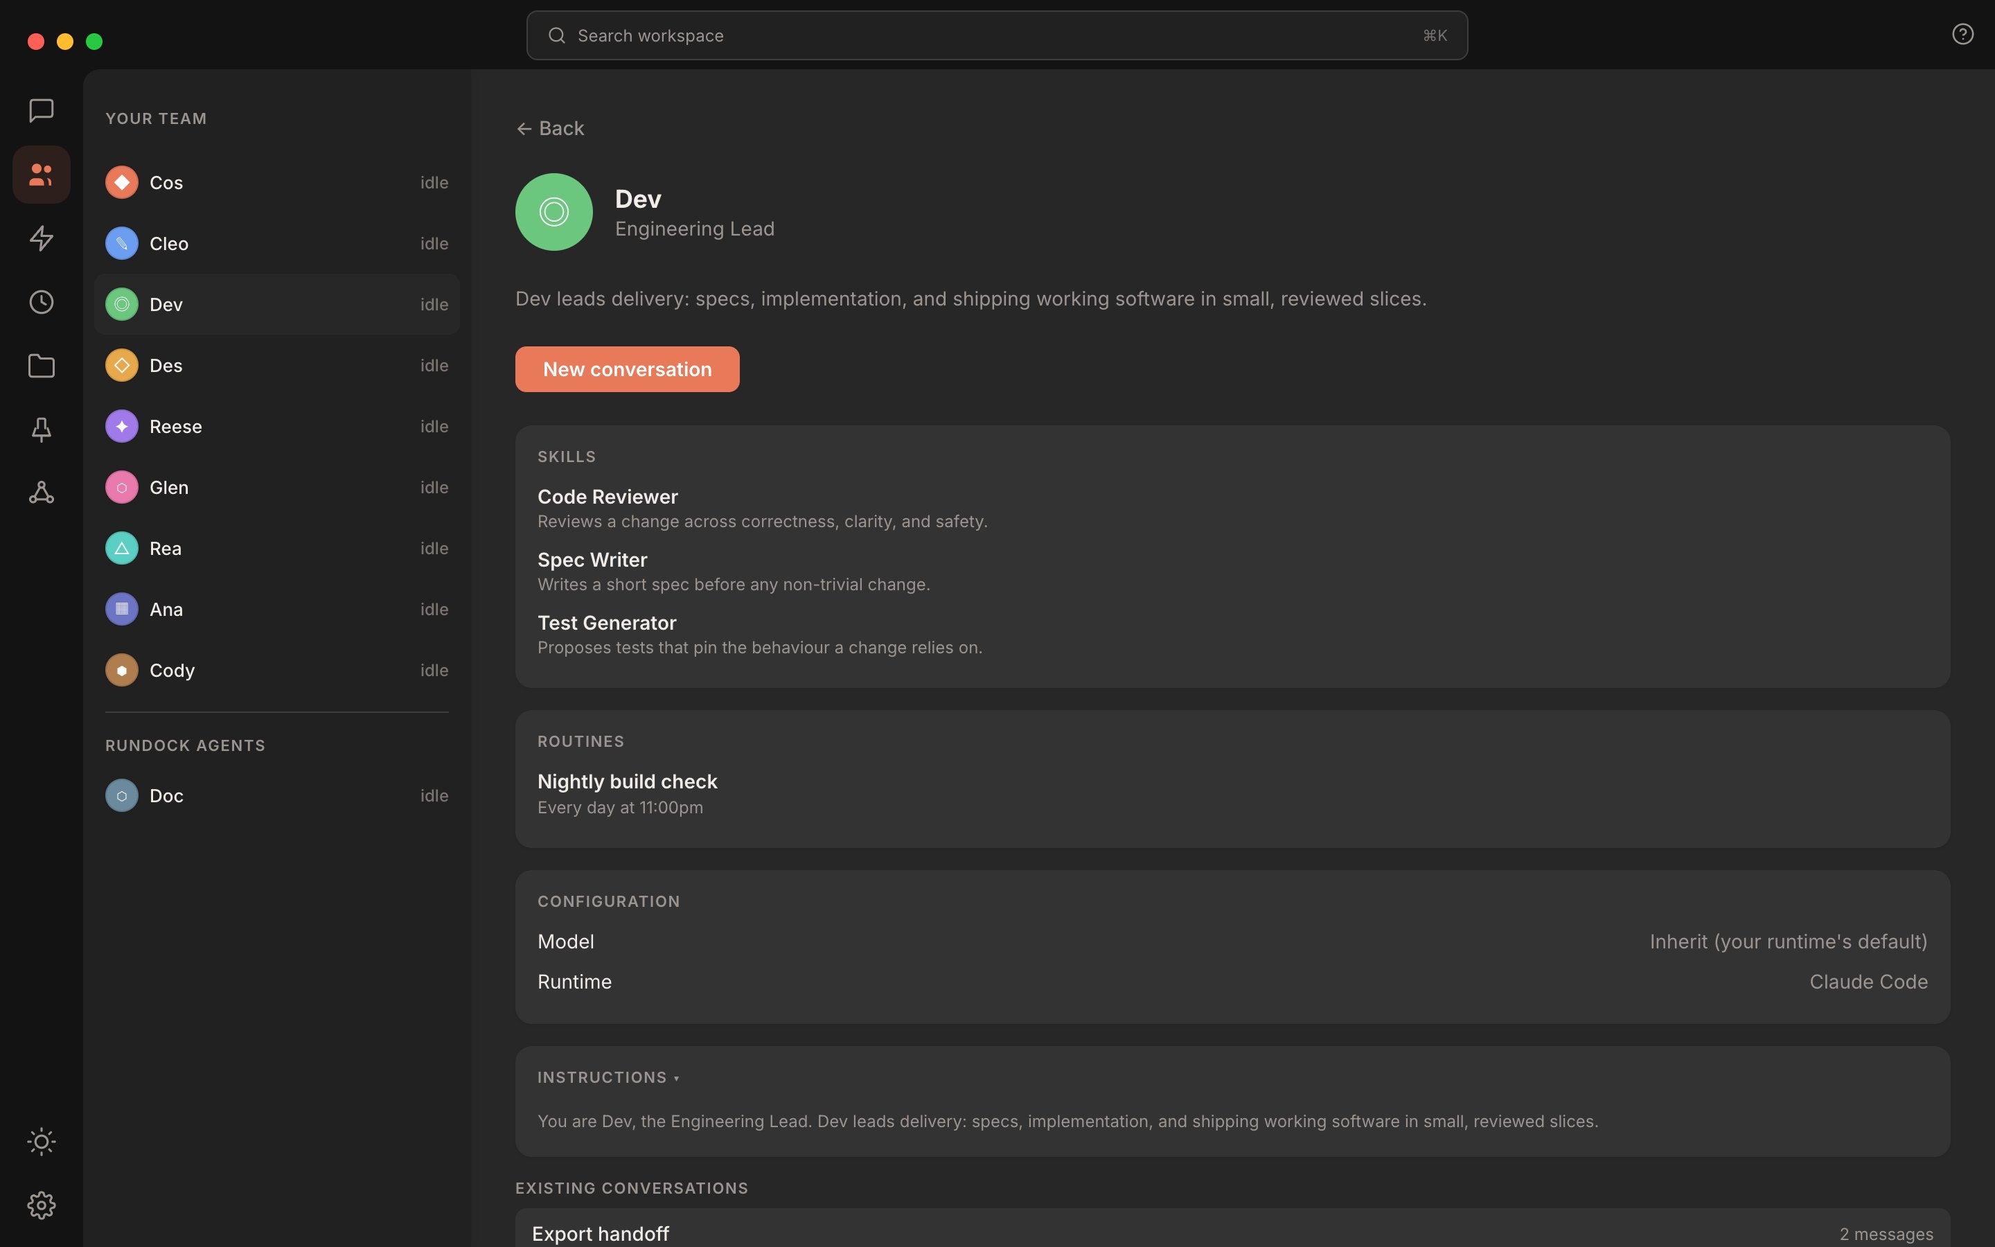Click the Model value Inherit setting
The width and height of the screenshot is (1995, 1247).
pos(1788,942)
